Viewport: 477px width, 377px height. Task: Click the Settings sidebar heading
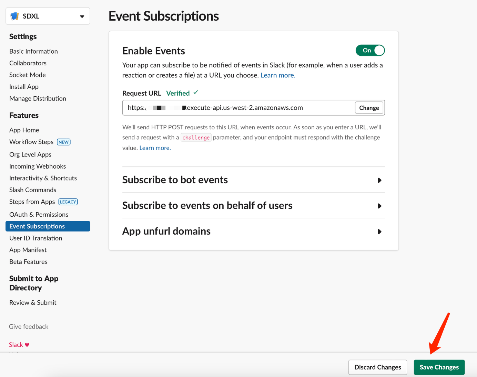pyautogui.click(x=23, y=36)
